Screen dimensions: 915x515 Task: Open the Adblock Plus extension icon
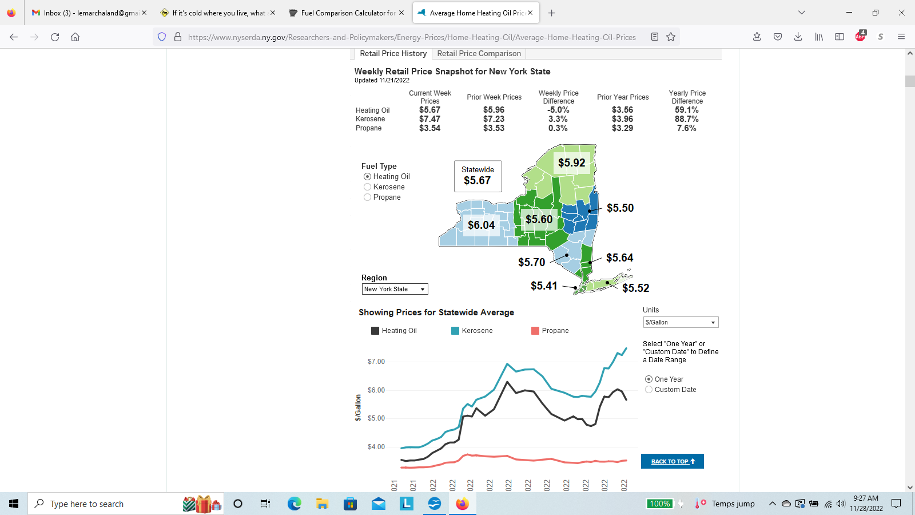tap(860, 37)
